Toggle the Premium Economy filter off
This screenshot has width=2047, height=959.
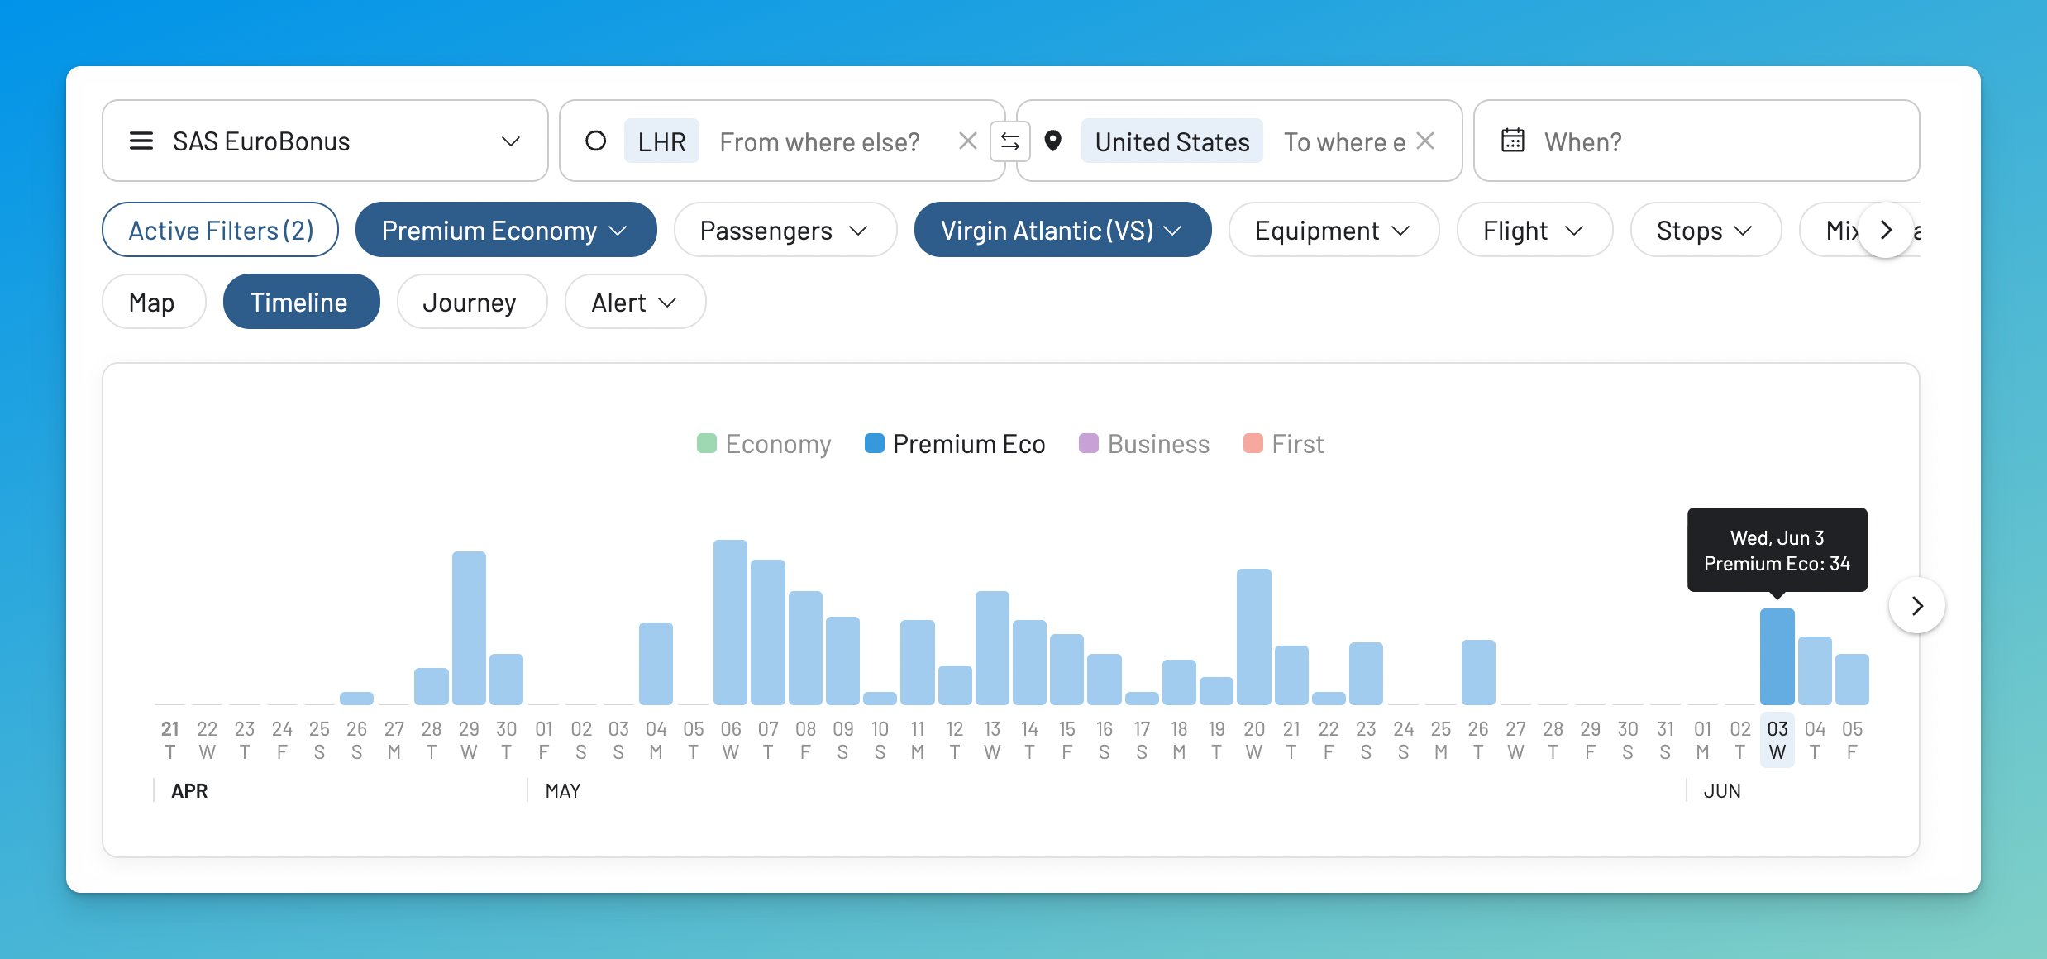(505, 230)
